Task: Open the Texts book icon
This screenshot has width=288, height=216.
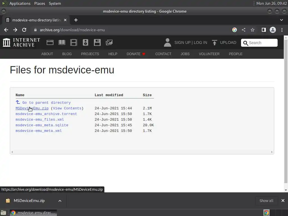Action: click(62, 42)
